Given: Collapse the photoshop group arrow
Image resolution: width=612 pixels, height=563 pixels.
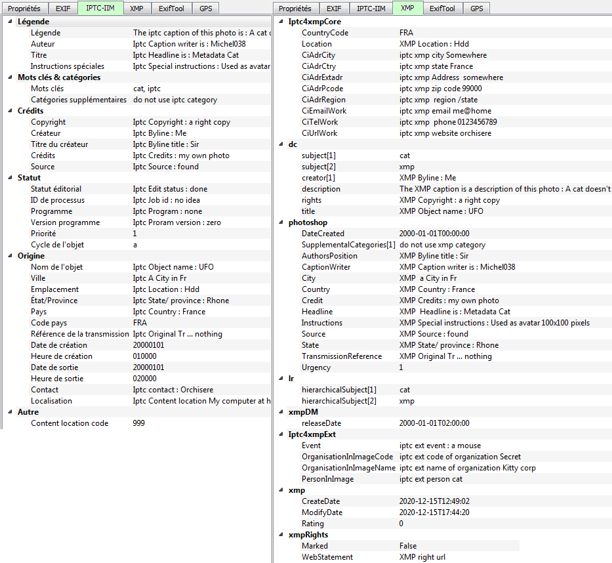Looking at the screenshot, I should (x=281, y=222).
